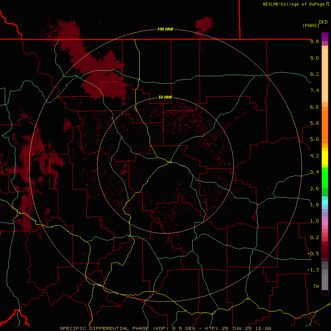331x331 pixels.
Task: Pick the yellow segment of the color bar
Action: (x=325, y=157)
